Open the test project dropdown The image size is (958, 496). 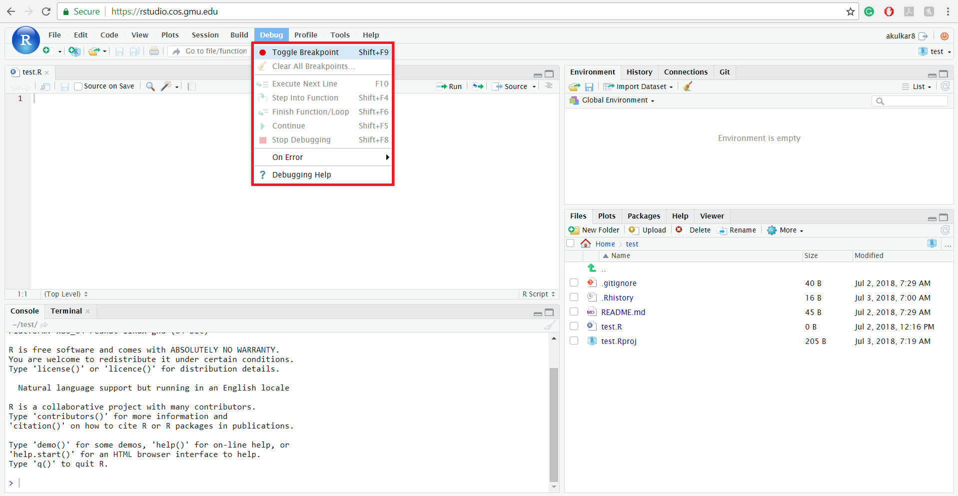tap(935, 51)
